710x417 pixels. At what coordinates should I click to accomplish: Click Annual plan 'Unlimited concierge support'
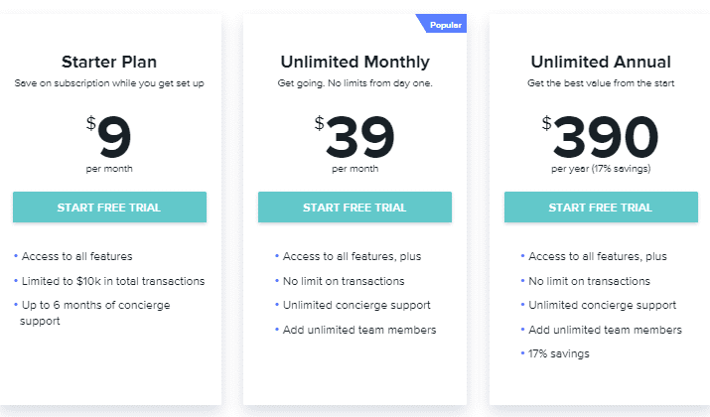point(602,305)
